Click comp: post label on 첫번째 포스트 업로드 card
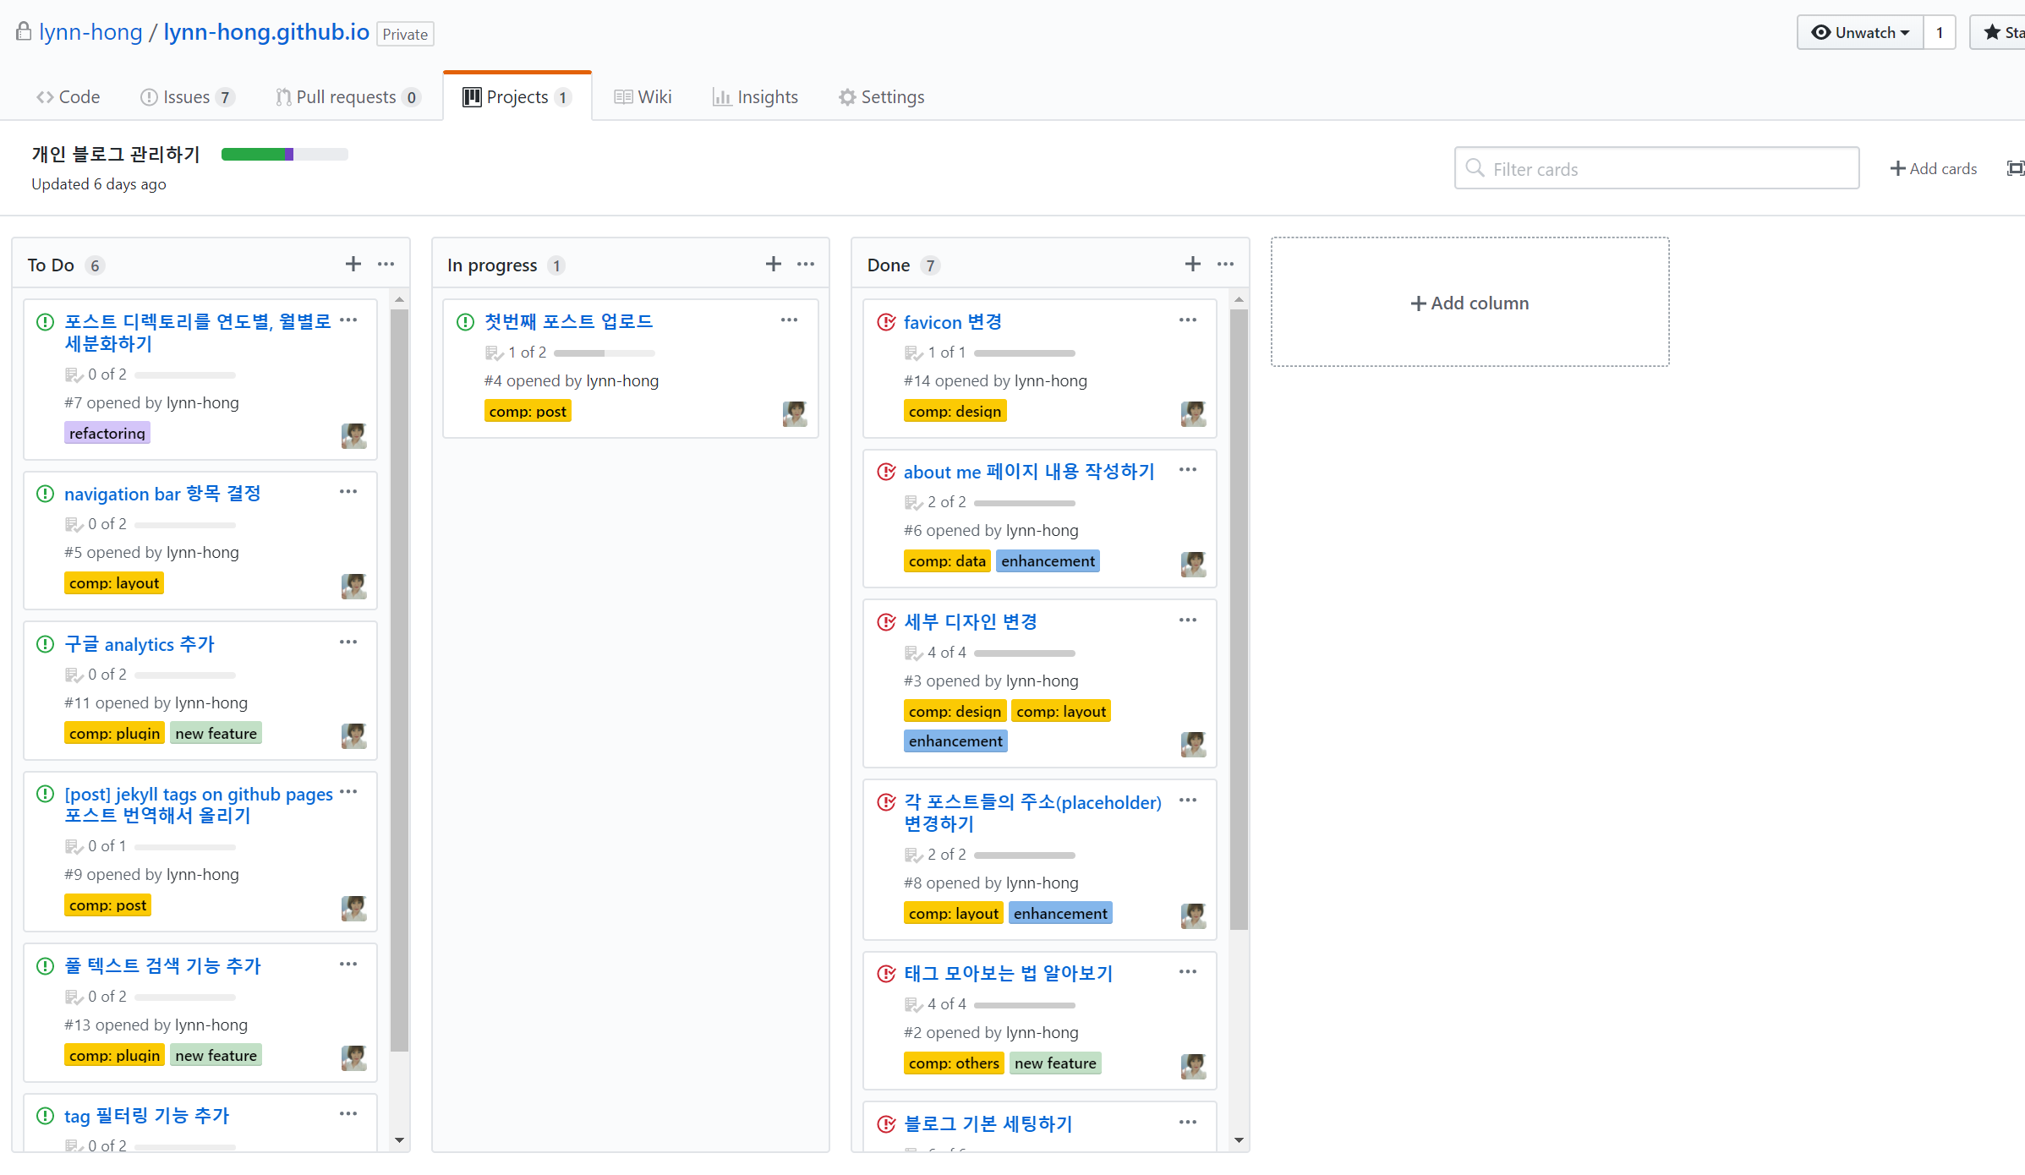The width and height of the screenshot is (2025, 1175). click(528, 411)
